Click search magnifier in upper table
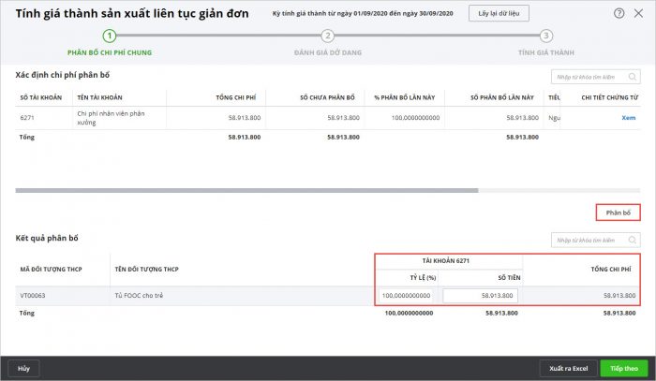This screenshot has height=381, width=656. [633, 78]
